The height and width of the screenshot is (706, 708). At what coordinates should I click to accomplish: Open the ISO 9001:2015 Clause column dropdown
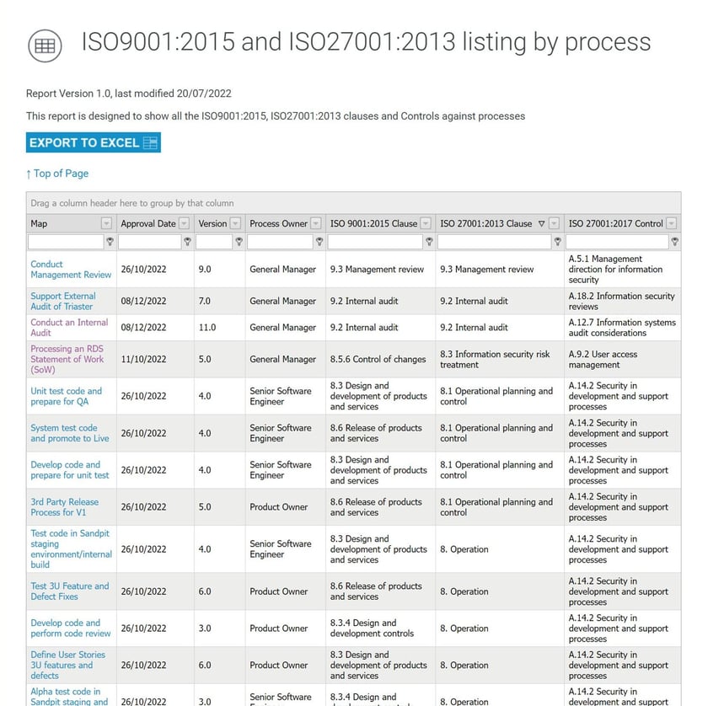coord(426,223)
